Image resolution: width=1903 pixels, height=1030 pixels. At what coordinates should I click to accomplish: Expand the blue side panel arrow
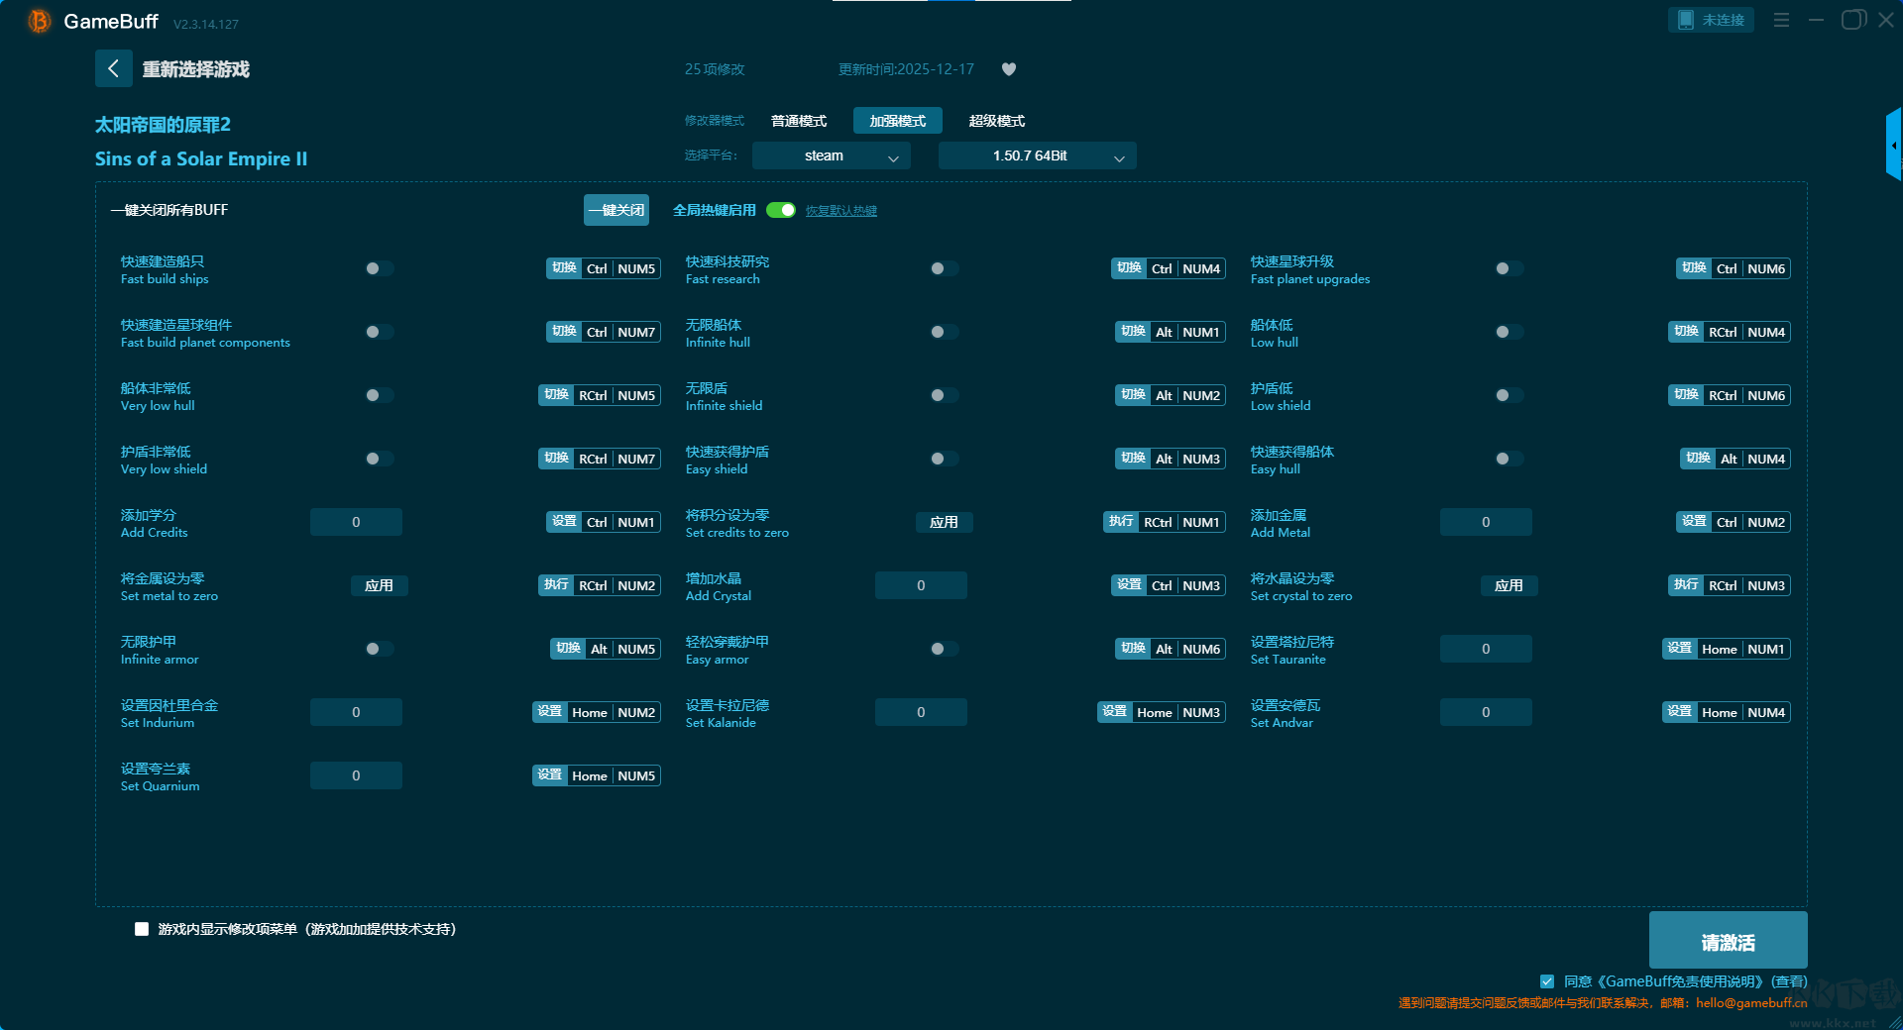(x=1893, y=146)
